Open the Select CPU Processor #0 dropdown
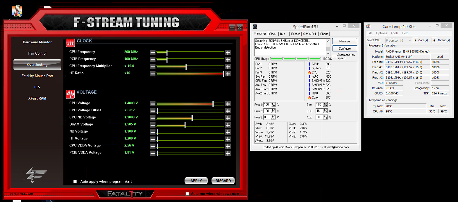Image resolution: width=458 pixels, height=202 pixels. point(398,40)
